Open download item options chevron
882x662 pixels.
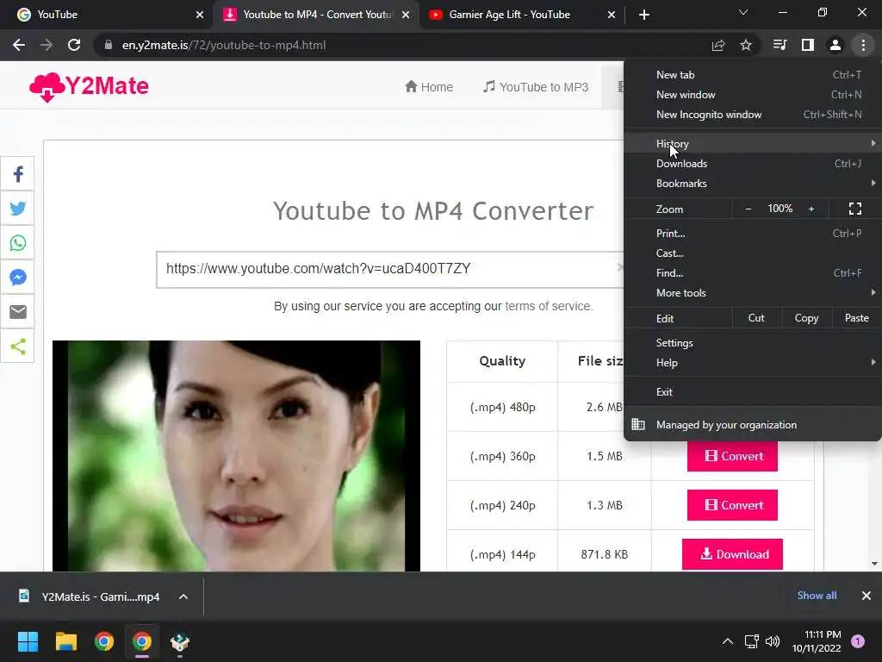183,596
